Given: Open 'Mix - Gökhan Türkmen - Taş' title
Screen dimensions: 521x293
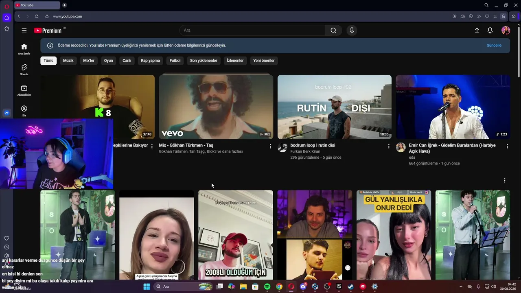Looking at the screenshot, I should click(x=186, y=145).
